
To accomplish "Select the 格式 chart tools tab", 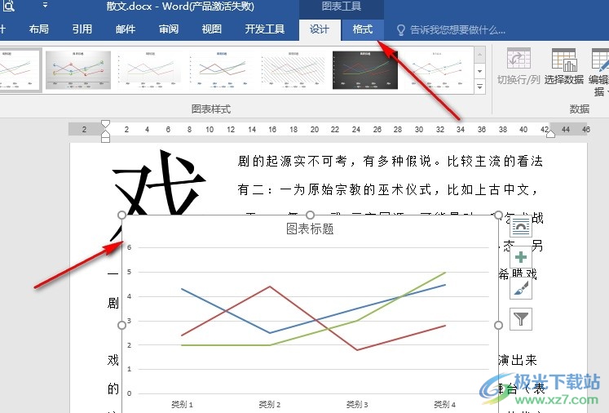I will [362, 29].
